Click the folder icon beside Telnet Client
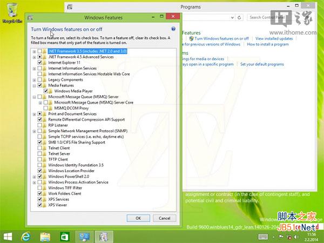 coord(44,148)
